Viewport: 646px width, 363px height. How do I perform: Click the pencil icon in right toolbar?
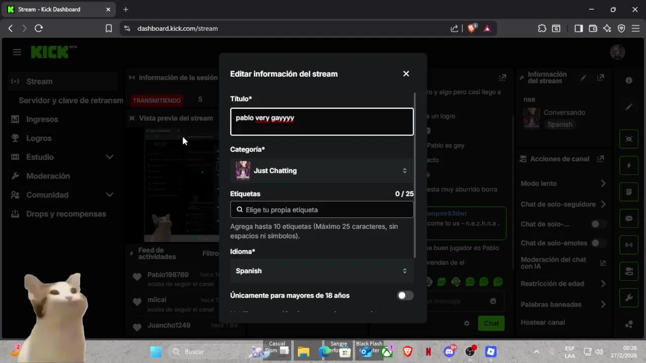pos(629,107)
